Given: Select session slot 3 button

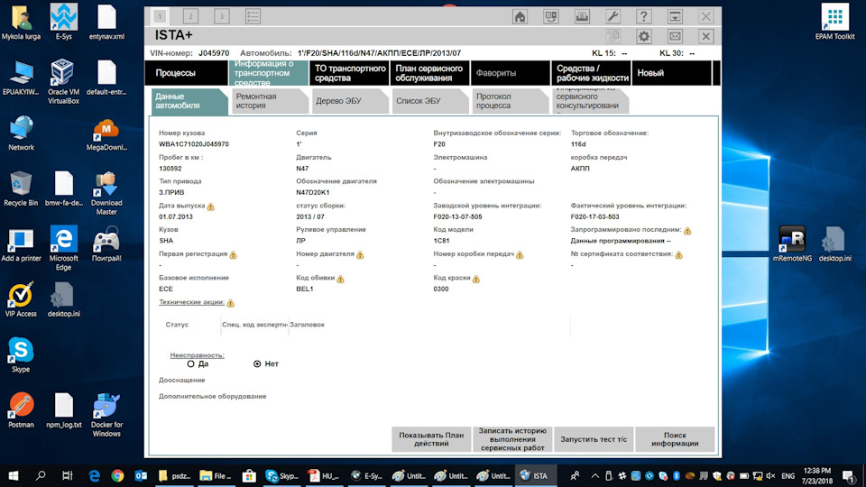Looking at the screenshot, I should point(222,16).
